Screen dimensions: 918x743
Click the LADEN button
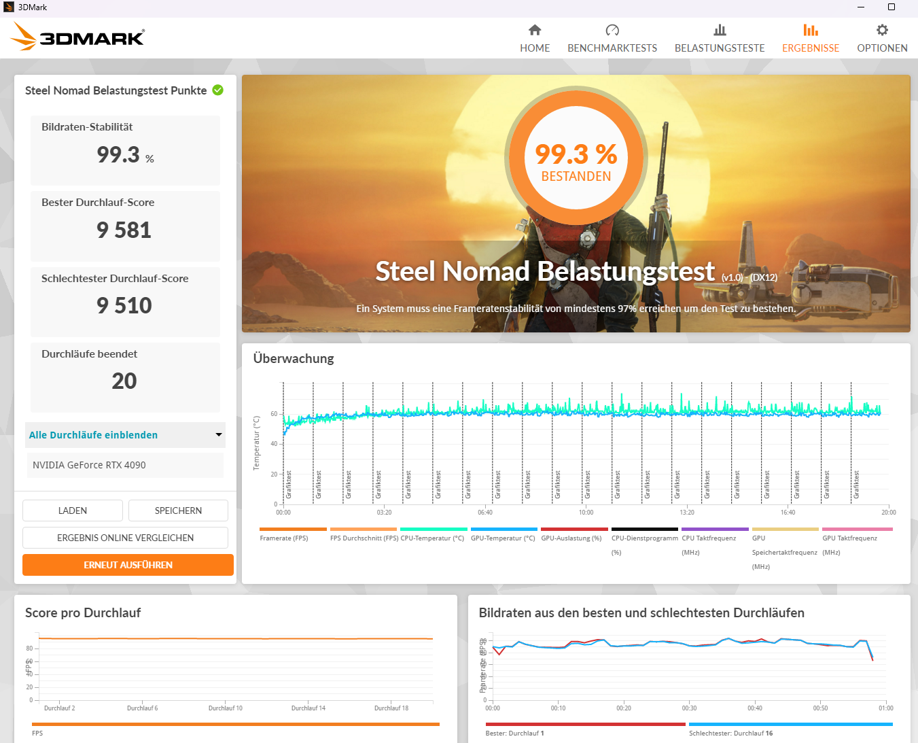[x=73, y=511]
